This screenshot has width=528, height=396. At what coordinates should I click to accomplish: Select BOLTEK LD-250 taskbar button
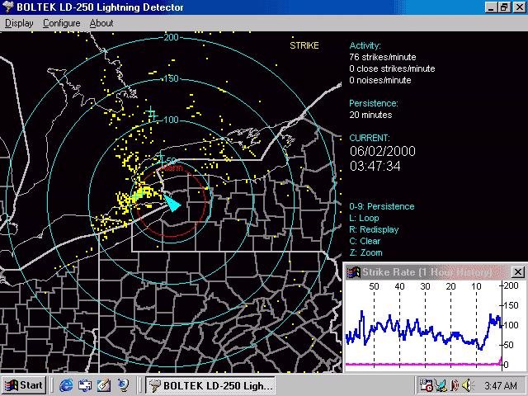[x=210, y=385]
